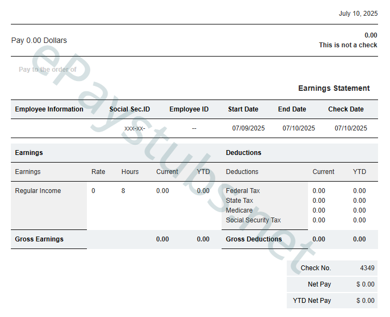The height and width of the screenshot is (317, 390).
Task: Click the Gross Earnings total label
Action: (39, 239)
